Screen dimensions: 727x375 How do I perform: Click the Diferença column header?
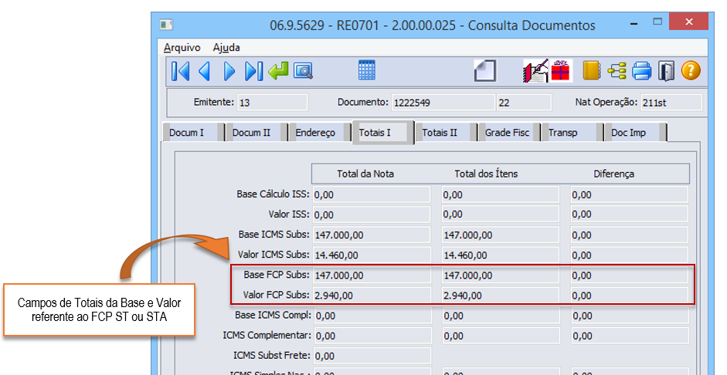click(x=614, y=174)
